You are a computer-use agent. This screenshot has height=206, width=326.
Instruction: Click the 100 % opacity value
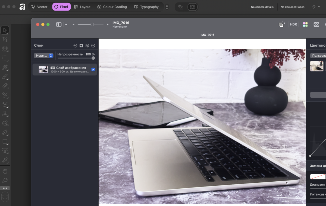[90, 54]
